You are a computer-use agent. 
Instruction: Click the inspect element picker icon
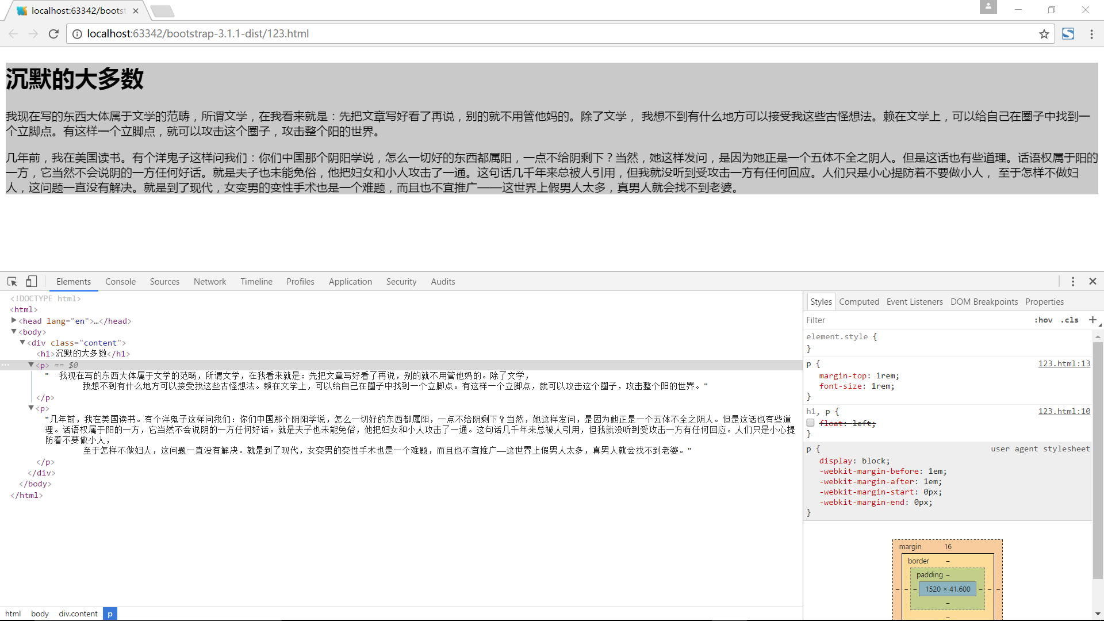tap(12, 281)
